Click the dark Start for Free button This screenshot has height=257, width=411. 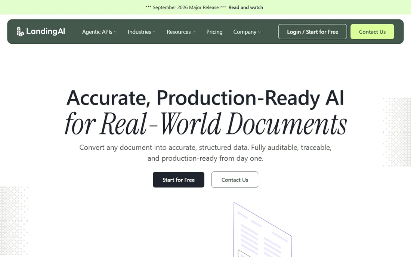(179, 180)
